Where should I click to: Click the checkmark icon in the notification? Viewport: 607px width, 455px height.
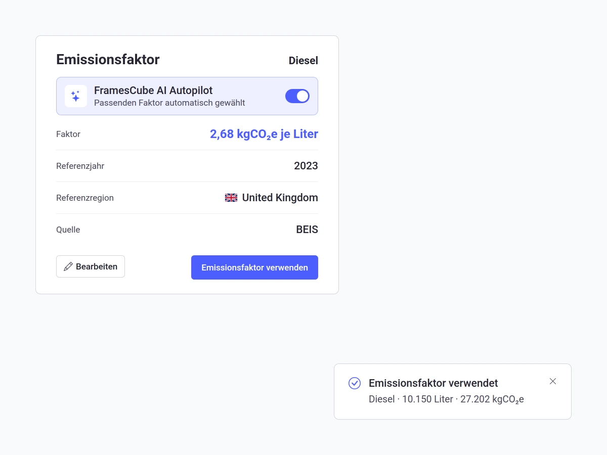355,383
